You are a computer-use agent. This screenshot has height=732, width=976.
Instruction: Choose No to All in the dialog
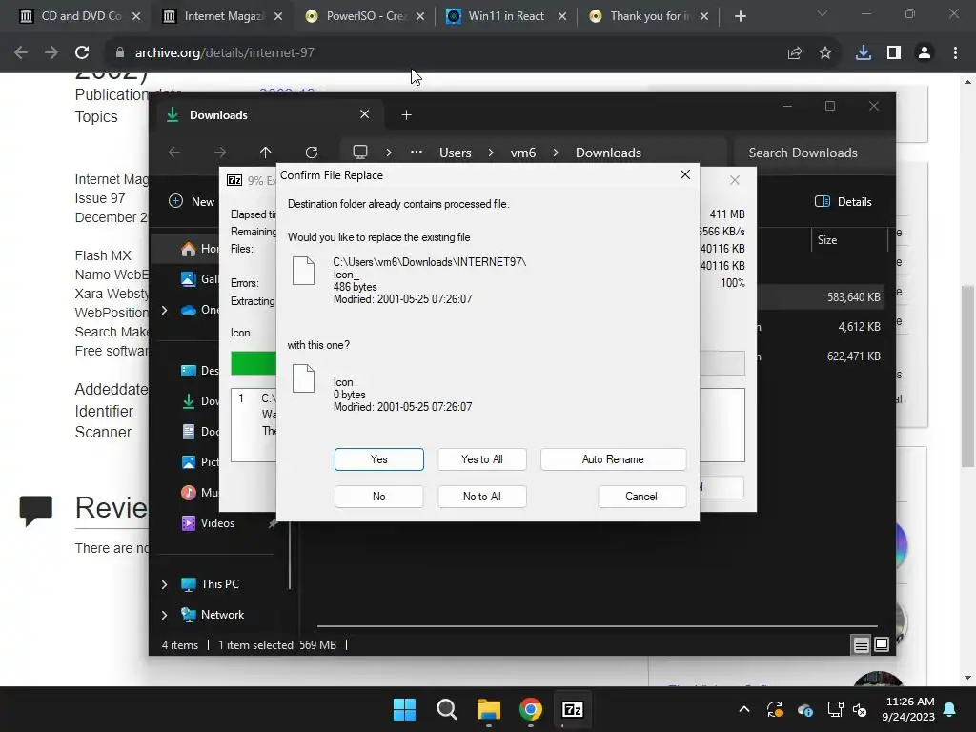[481, 496]
